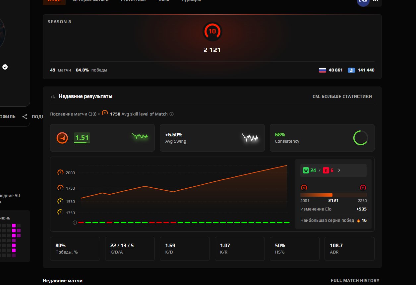Select the first red match result dash
The height and width of the screenshot is (285, 416).
pos(81,222)
